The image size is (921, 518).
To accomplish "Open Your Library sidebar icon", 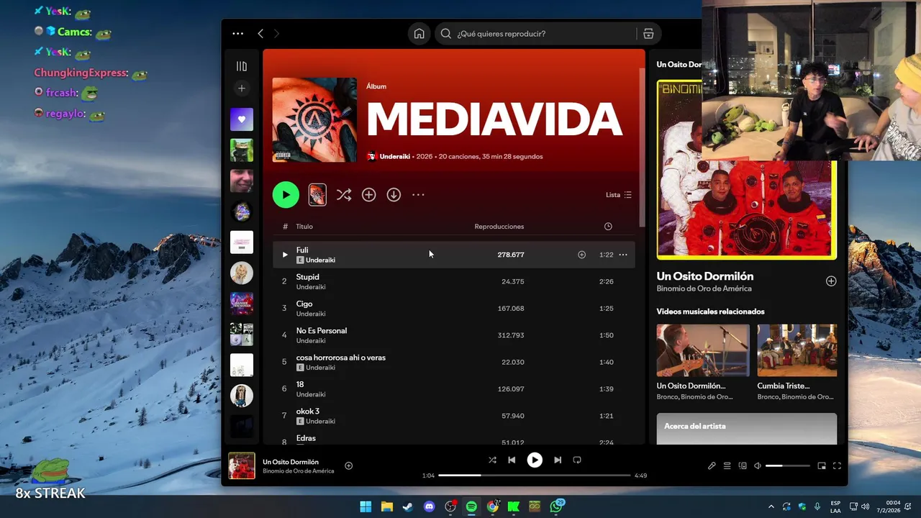I will pyautogui.click(x=242, y=66).
